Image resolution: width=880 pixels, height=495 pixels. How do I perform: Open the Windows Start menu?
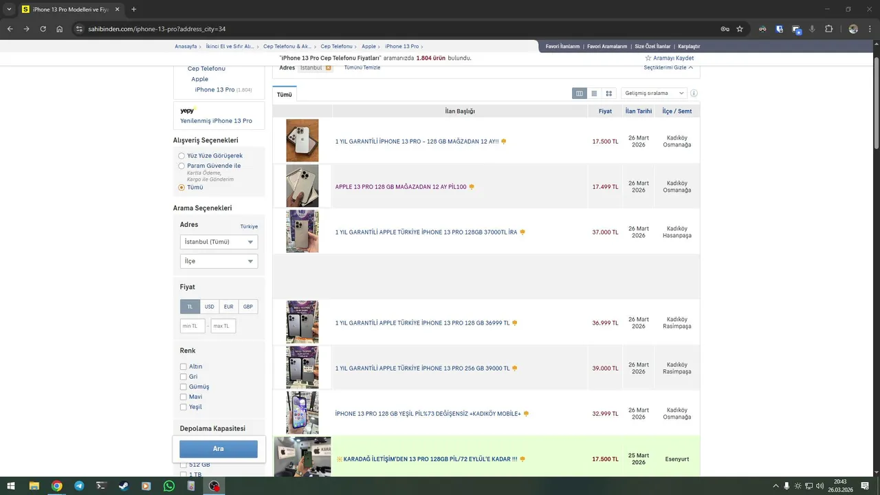[11, 486]
